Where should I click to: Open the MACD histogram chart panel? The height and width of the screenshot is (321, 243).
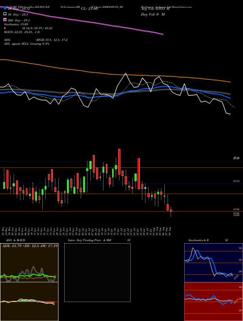point(29,302)
